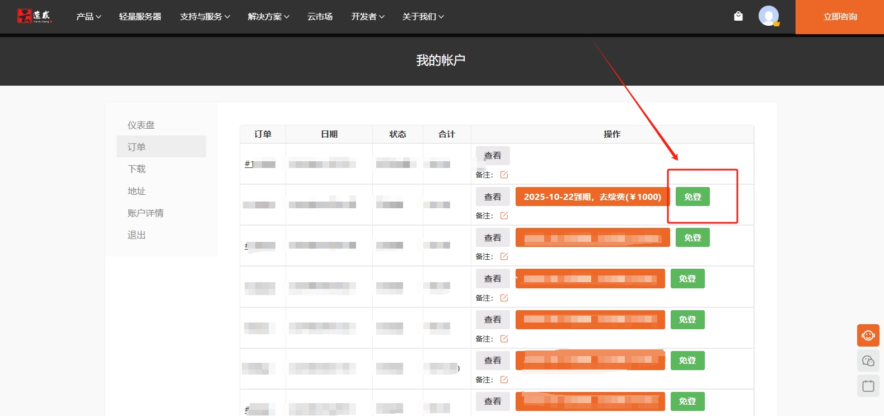Click the floating calendar icon
This screenshot has height=416, width=884.
pos(868,386)
